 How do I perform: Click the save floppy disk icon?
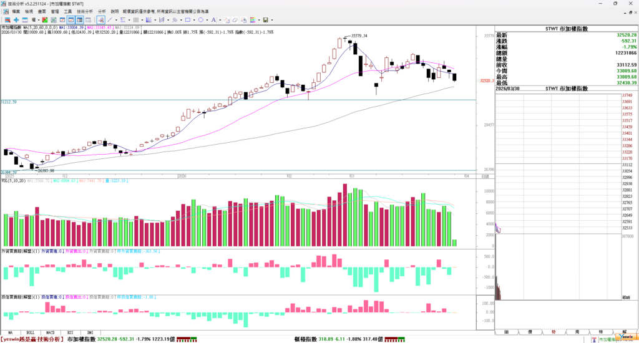pos(265,20)
